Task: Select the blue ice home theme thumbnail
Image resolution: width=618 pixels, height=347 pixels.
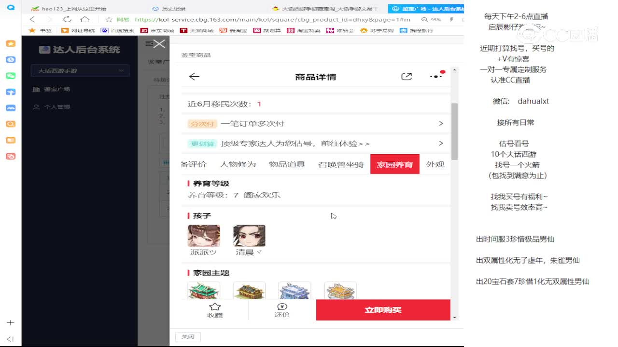Action: tap(295, 291)
